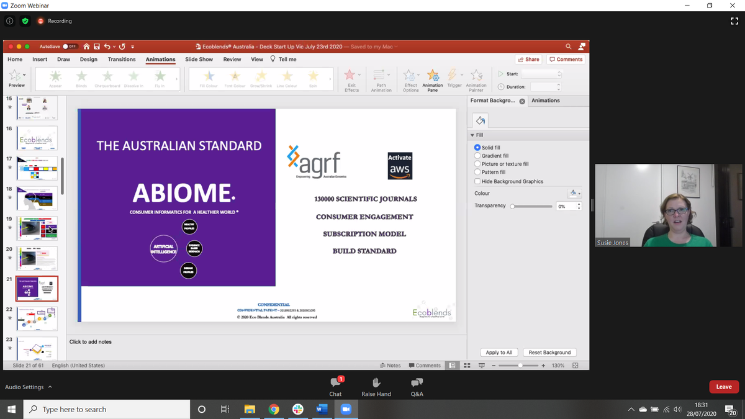Click the Save disk icon in PowerPoint title bar
Screen dimensions: 745x419
pos(97,47)
